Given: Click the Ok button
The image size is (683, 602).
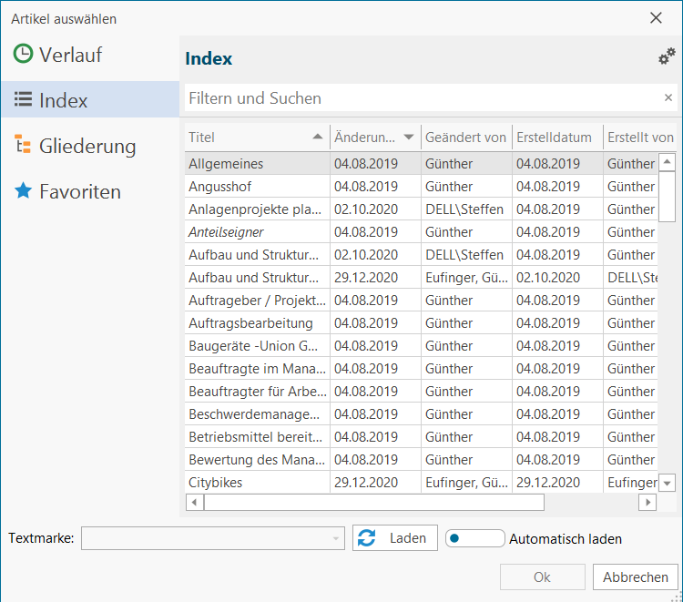Looking at the screenshot, I should pos(543,576).
